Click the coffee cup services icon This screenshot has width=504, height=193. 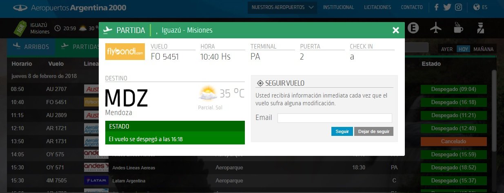click(x=458, y=28)
